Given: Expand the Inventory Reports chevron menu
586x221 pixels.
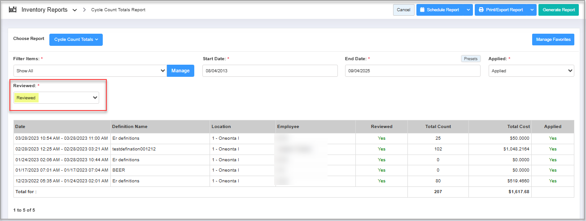Looking at the screenshot, I should click(x=74, y=10).
